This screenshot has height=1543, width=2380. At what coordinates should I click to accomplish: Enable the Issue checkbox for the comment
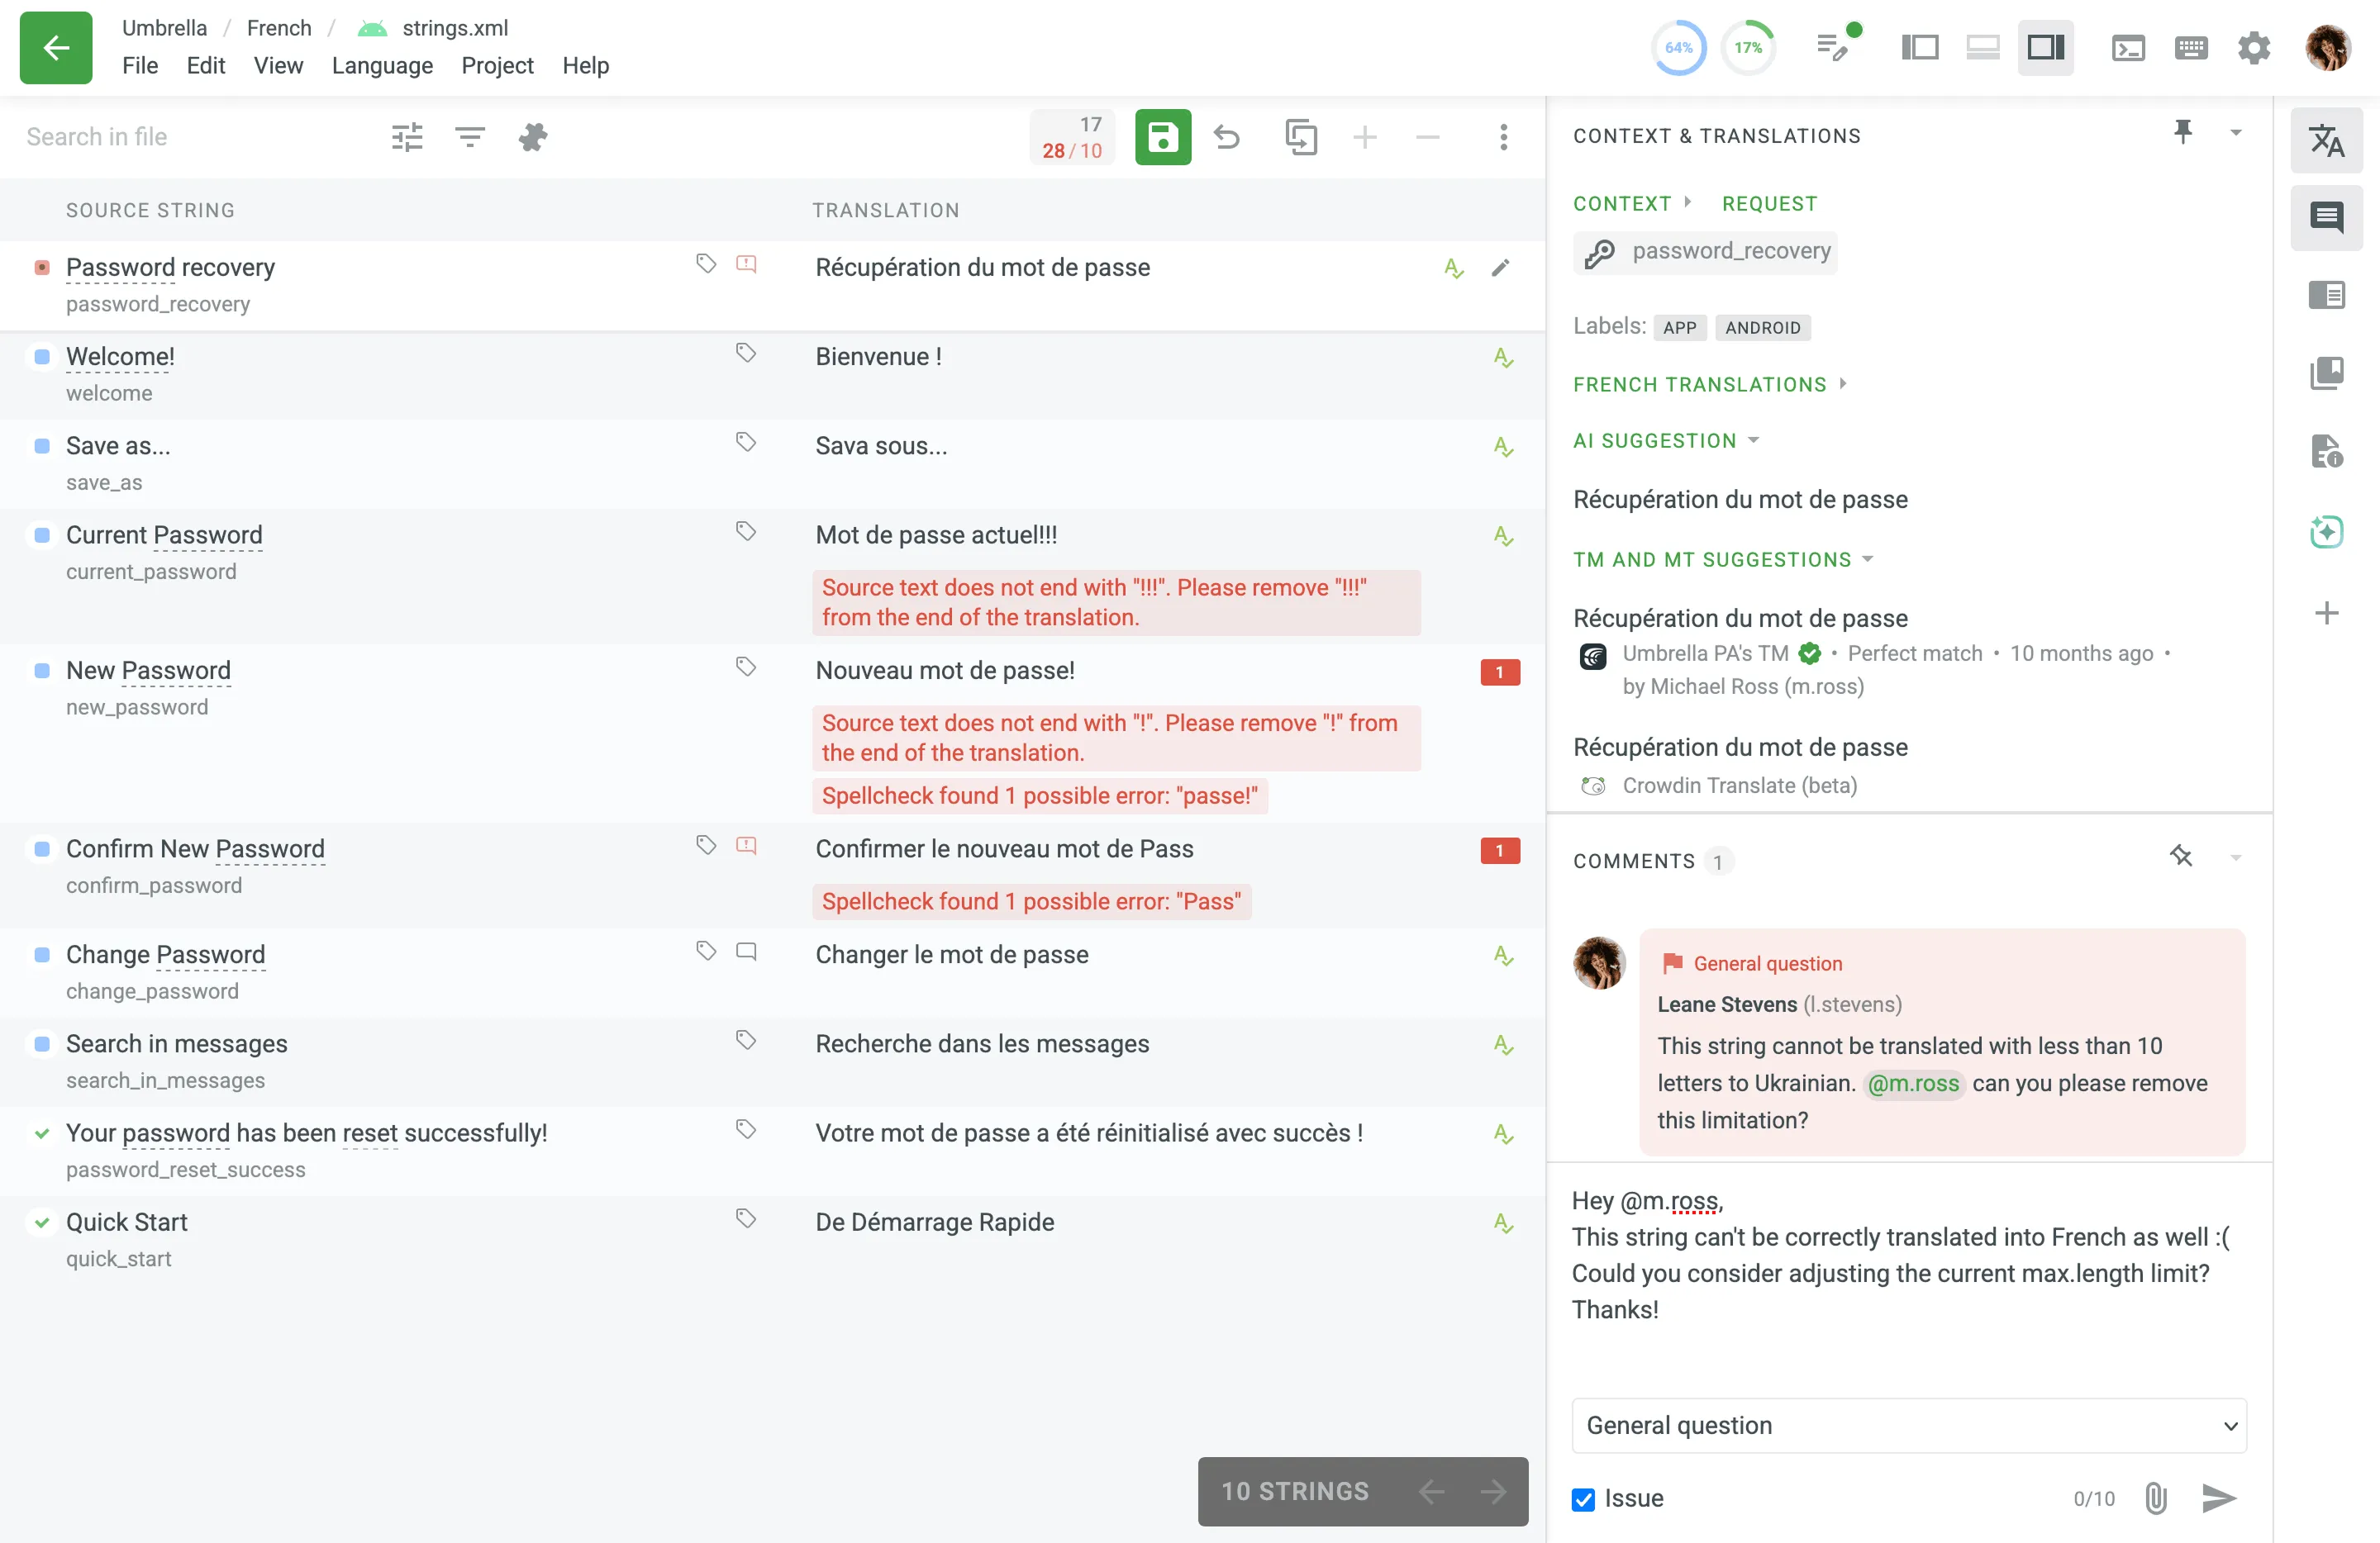coord(1582,1498)
